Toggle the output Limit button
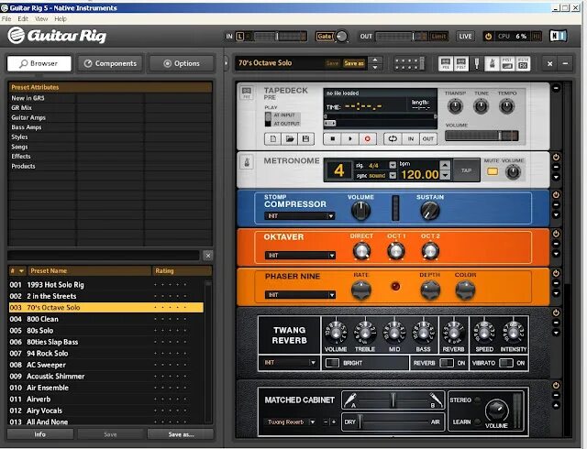The image size is (587, 449). point(438,37)
